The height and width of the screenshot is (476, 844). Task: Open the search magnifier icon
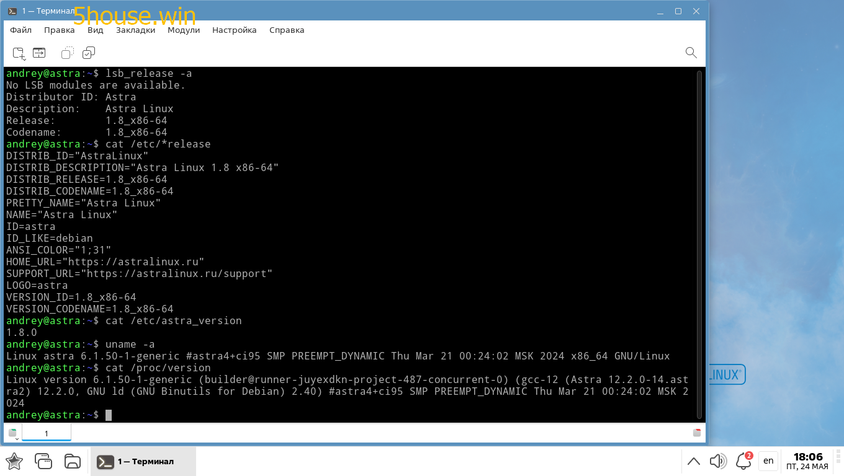coord(691,53)
